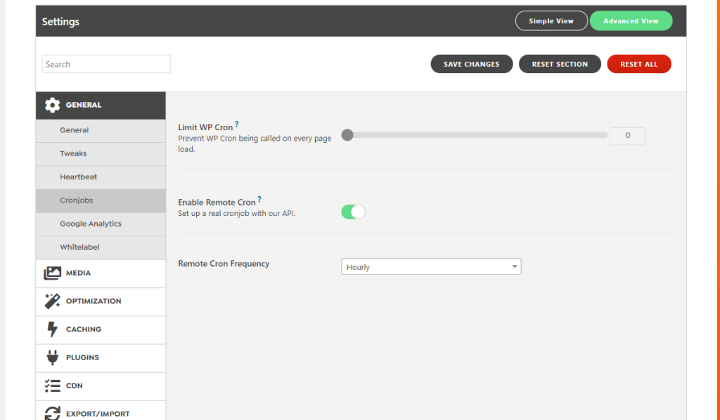This screenshot has height=420, width=720.
Task: Expand the CDN section label
Action: click(75, 386)
